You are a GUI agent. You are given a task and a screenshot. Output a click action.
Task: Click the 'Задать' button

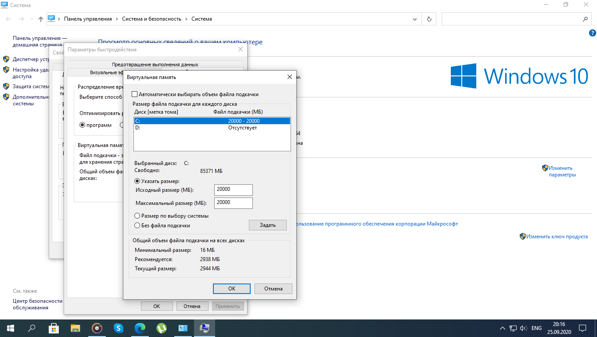point(268,225)
